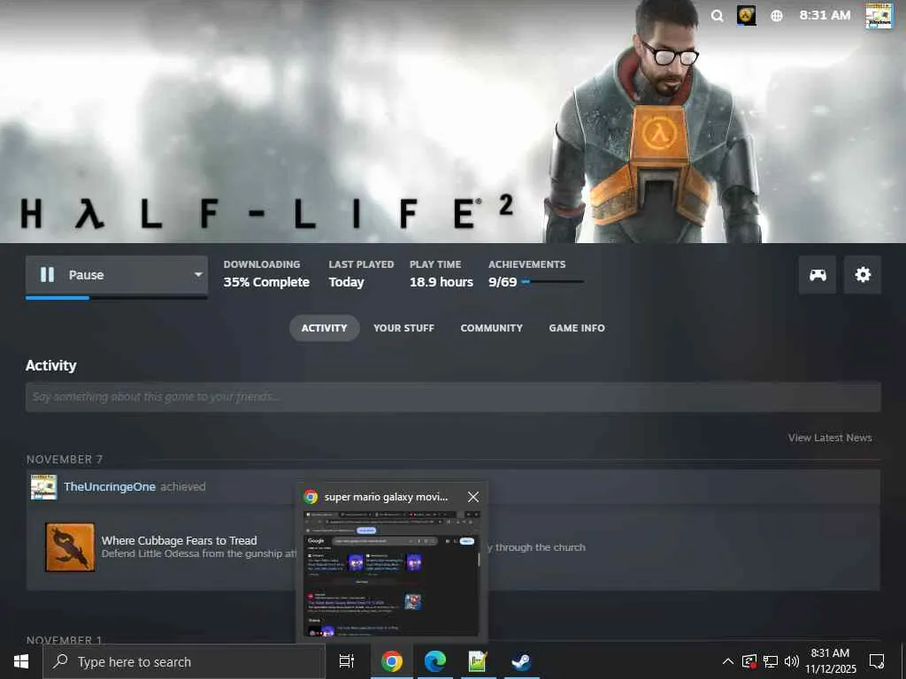Screen dimensions: 906x679
Task: Click the globe network icon in Steam header
Action: click(777, 16)
